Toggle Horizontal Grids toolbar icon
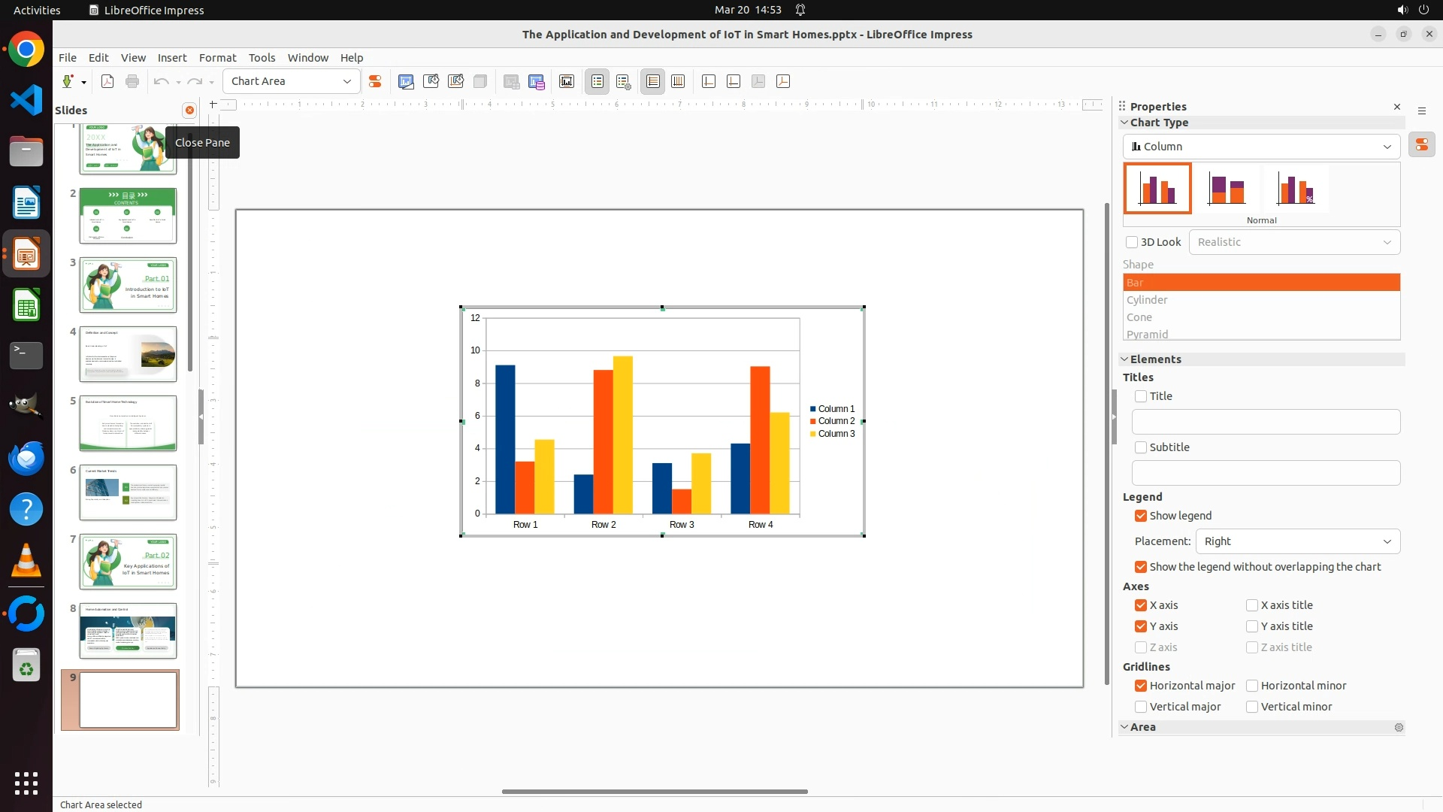The height and width of the screenshot is (812, 1443). point(653,81)
